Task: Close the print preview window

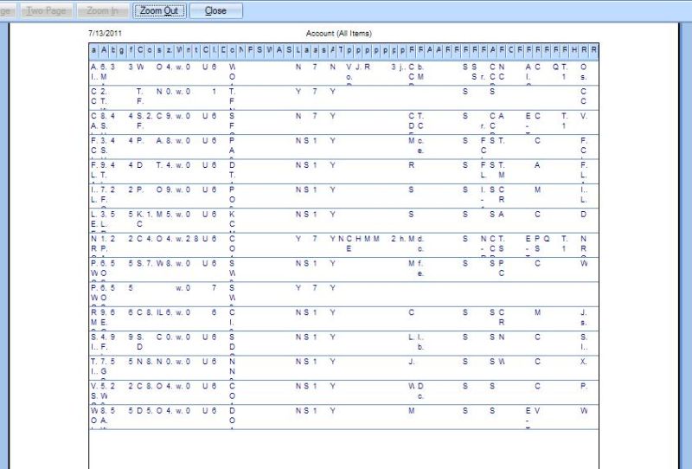Action: pyautogui.click(x=215, y=10)
